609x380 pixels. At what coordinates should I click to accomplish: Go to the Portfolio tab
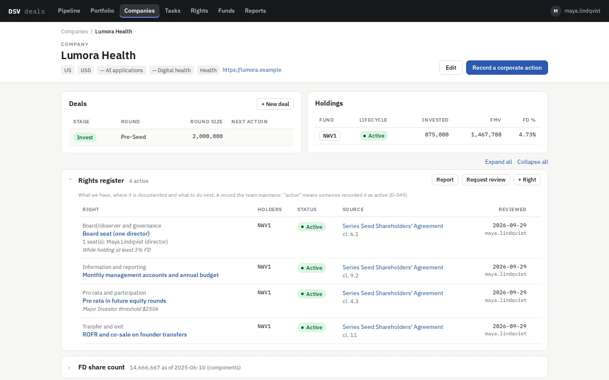pos(102,11)
